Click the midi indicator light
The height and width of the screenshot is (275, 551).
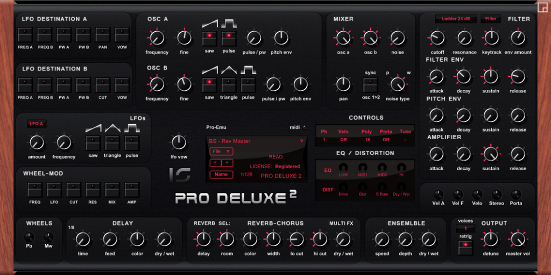pyautogui.click(x=305, y=127)
